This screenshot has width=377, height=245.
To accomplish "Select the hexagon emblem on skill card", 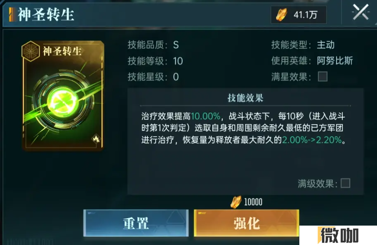I will click(x=30, y=51).
